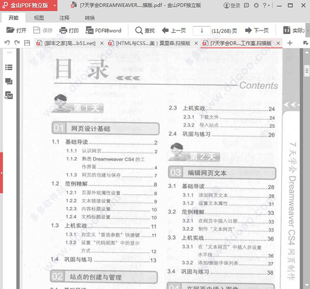Expand the toolbar overflow arrow at right

click(x=308, y=30)
